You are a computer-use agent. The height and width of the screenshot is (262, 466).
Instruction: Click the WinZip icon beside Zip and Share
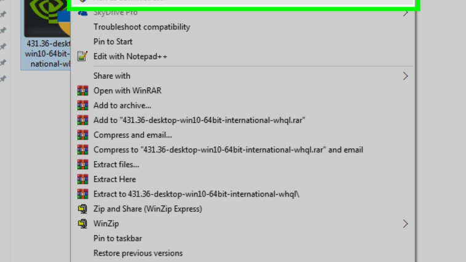[x=82, y=209]
